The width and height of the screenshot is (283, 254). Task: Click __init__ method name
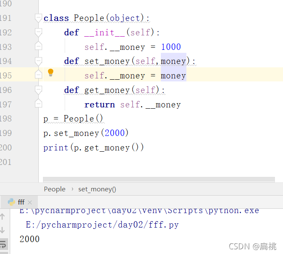[105, 32]
